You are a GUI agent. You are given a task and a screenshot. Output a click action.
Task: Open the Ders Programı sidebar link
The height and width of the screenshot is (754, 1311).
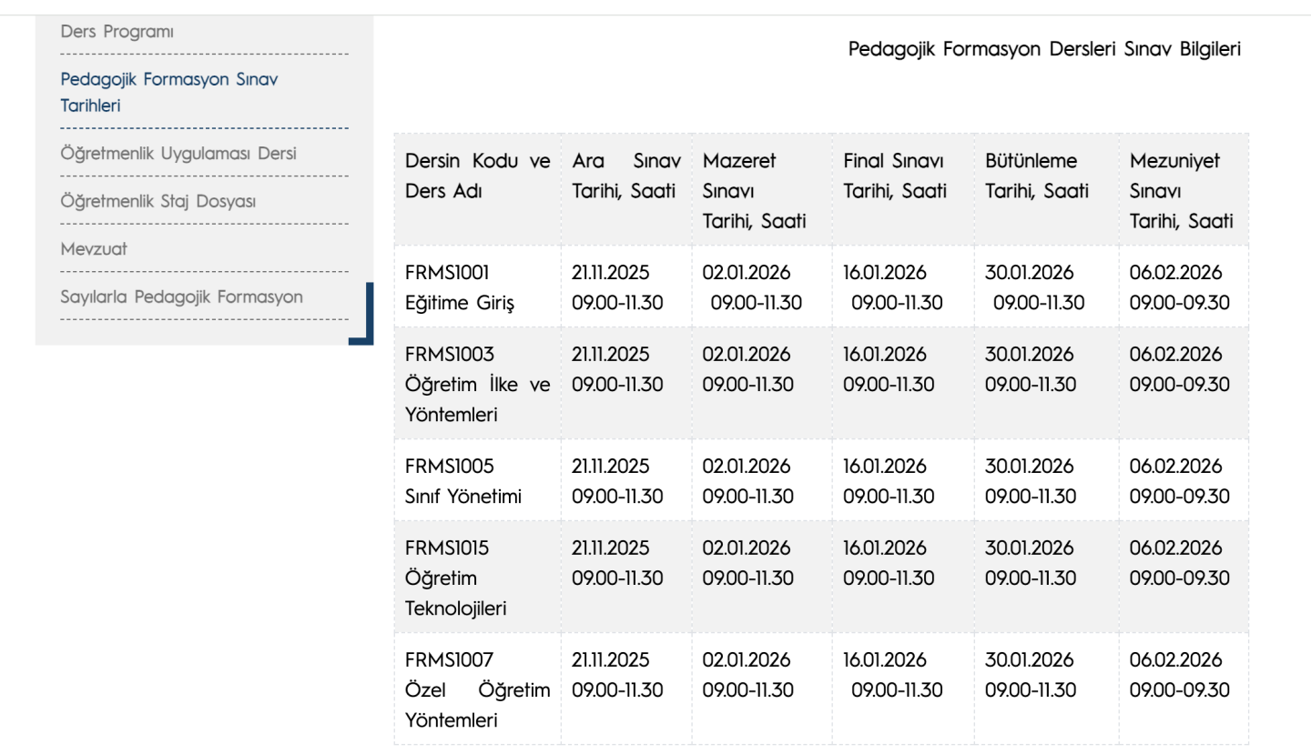click(x=117, y=32)
